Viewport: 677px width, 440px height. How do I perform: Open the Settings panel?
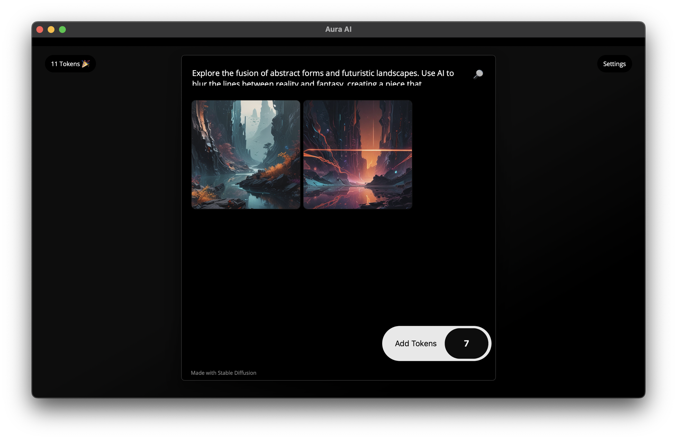pos(614,64)
